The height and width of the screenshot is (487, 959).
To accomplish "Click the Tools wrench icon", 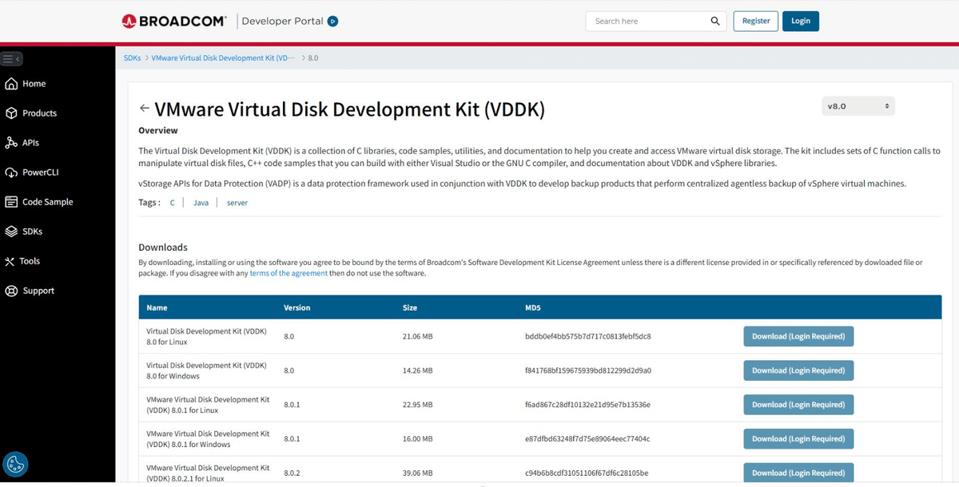I will tap(10, 260).
